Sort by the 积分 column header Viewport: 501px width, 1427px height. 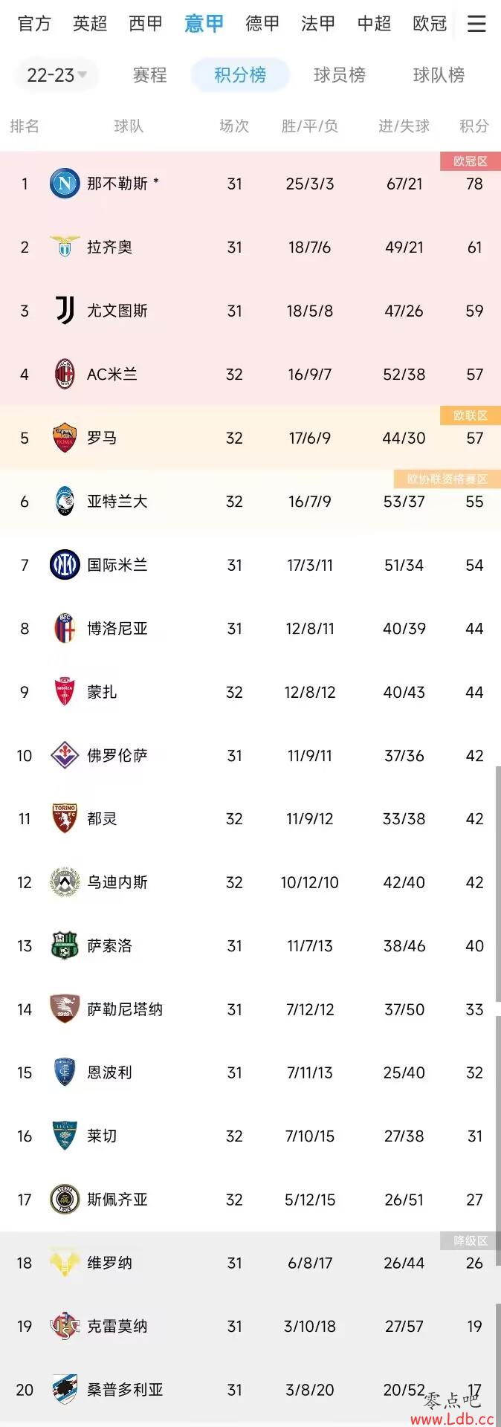[474, 126]
